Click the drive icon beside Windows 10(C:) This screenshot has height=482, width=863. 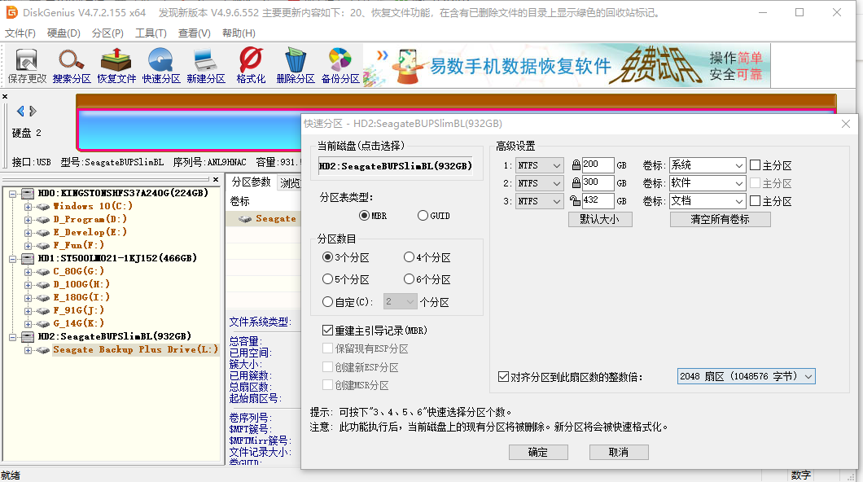[x=43, y=206]
